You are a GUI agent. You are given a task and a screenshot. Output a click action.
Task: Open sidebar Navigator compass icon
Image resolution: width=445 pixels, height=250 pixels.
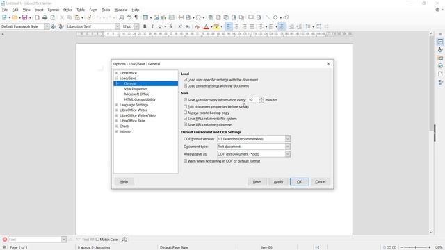pos(440,66)
